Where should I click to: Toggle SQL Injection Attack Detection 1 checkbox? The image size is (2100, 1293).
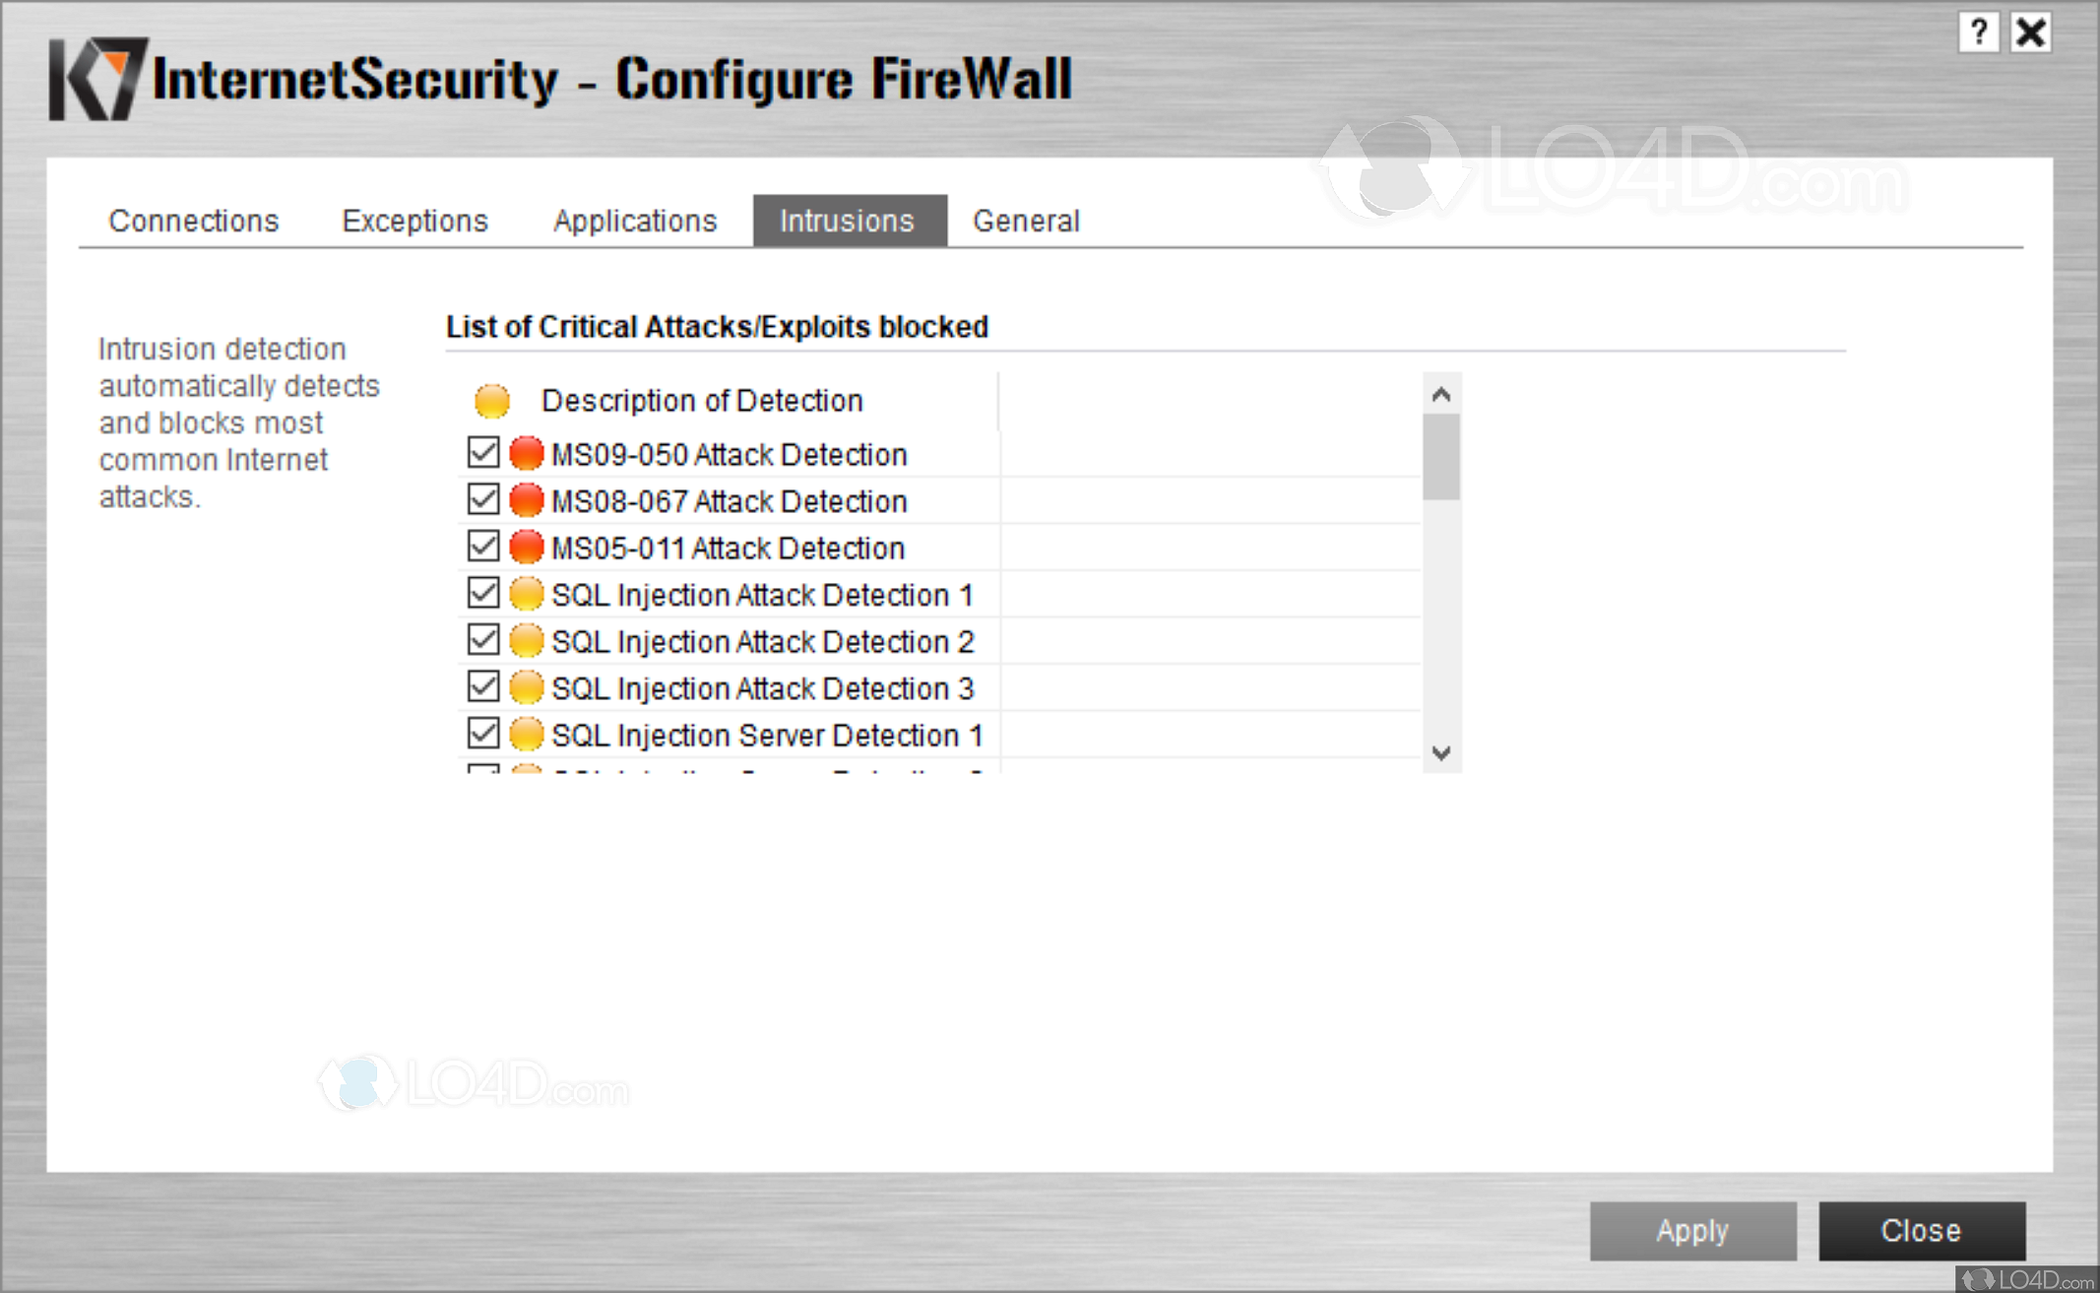tap(482, 593)
